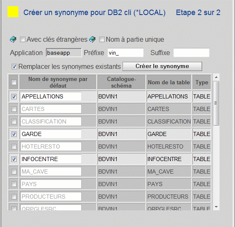Click the Nom de la table column header
This screenshot has width=235, height=227.
click(169, 82)
